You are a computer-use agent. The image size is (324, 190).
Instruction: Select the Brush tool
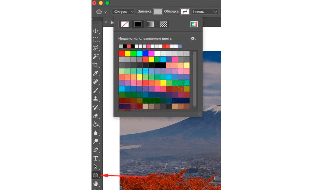pyautogui.click(x=96, y=90)
